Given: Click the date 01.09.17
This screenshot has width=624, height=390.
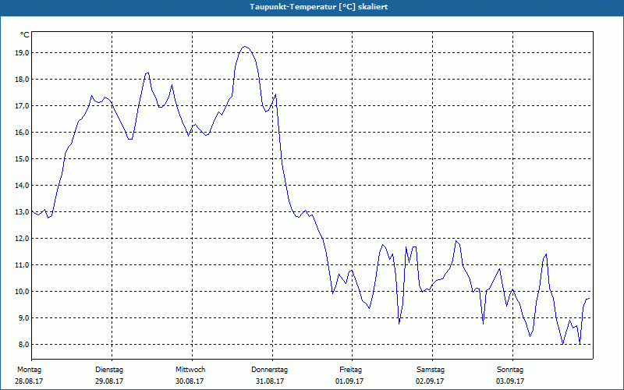Looking at the screenshot, I should [349, 381].
